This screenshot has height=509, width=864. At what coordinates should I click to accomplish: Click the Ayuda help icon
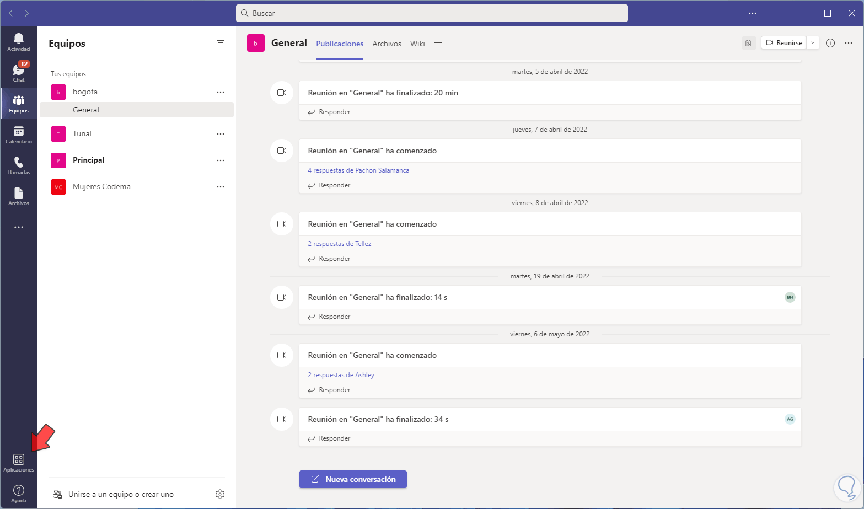point(19,494)
